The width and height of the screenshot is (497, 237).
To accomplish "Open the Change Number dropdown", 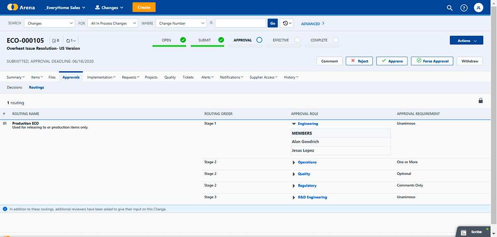I will pyautogui.click(x=181, y=24).
